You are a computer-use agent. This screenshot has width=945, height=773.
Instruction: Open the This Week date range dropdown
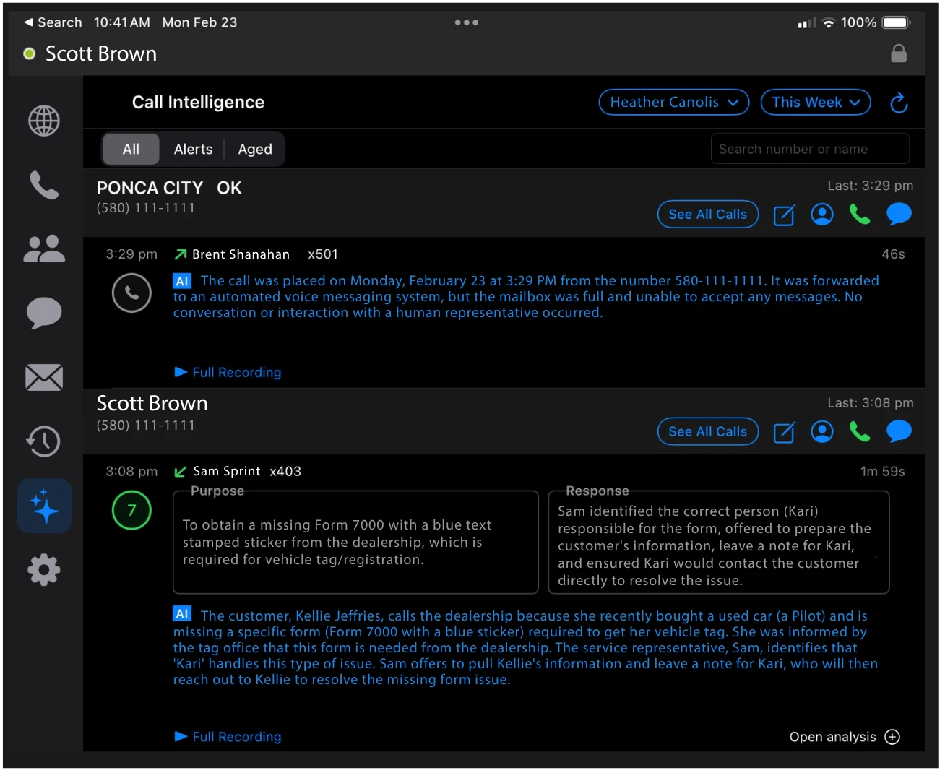click(x=815, y=102)
